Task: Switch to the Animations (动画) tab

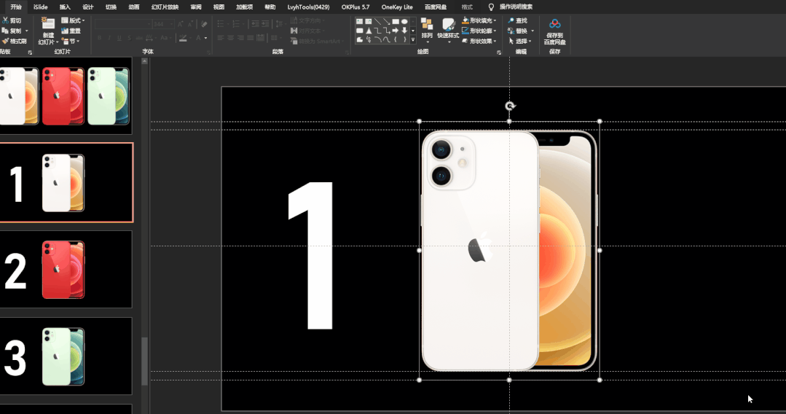Action: pos(134,7)
